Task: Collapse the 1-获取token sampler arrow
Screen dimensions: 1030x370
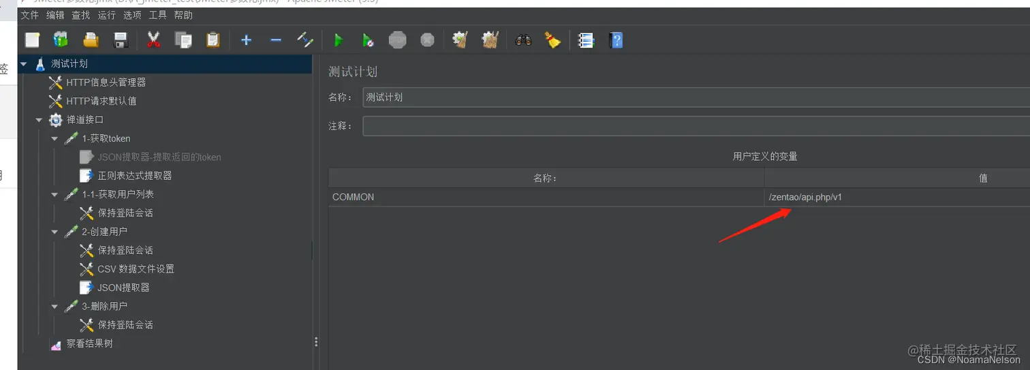Action: tap(55, 138)
